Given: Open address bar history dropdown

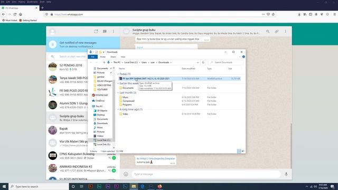Looking at the screenshot, I should point(198,62).
